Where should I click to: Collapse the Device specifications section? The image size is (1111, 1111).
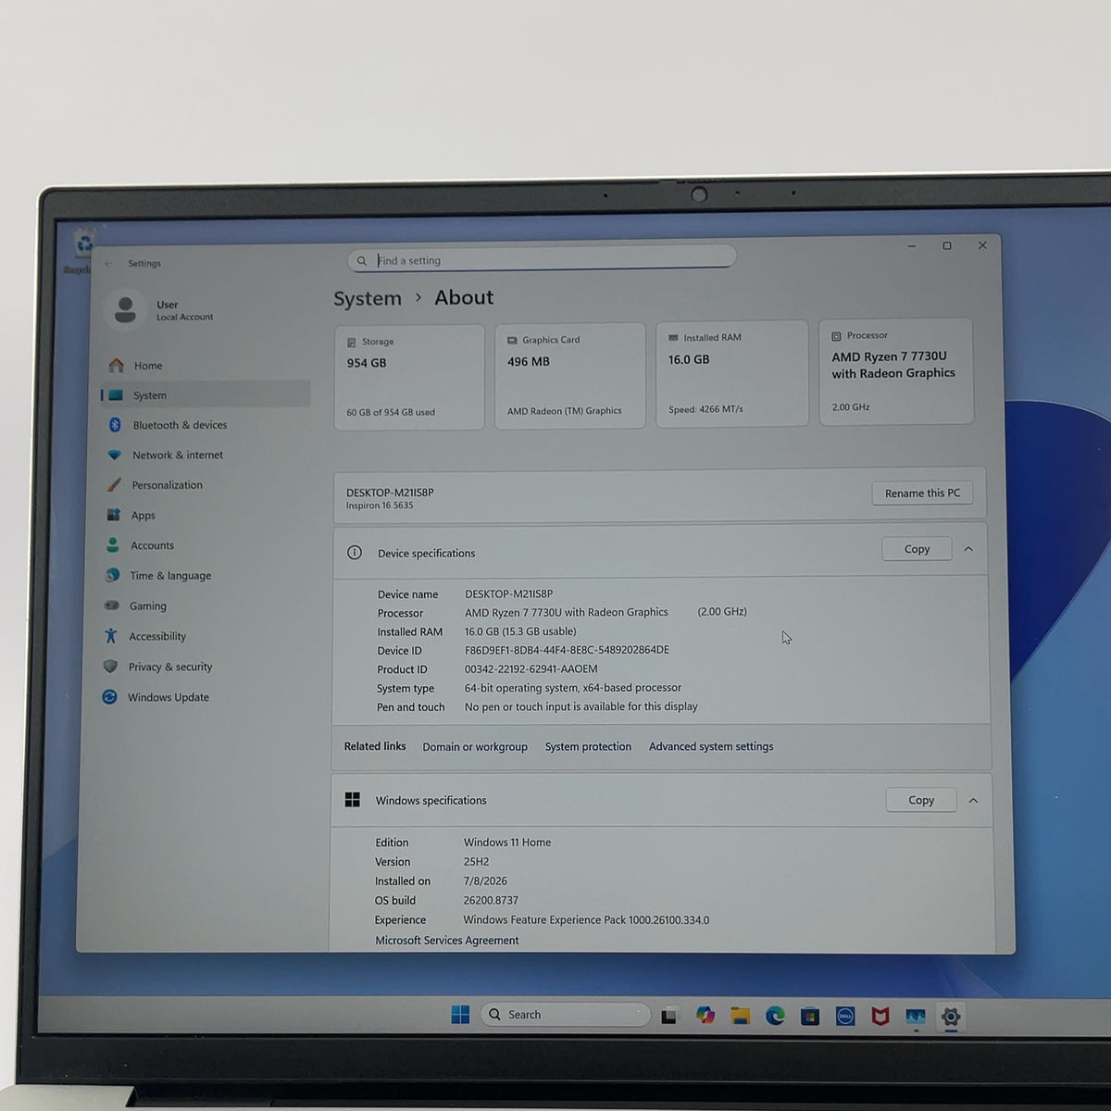coord(968,549)
